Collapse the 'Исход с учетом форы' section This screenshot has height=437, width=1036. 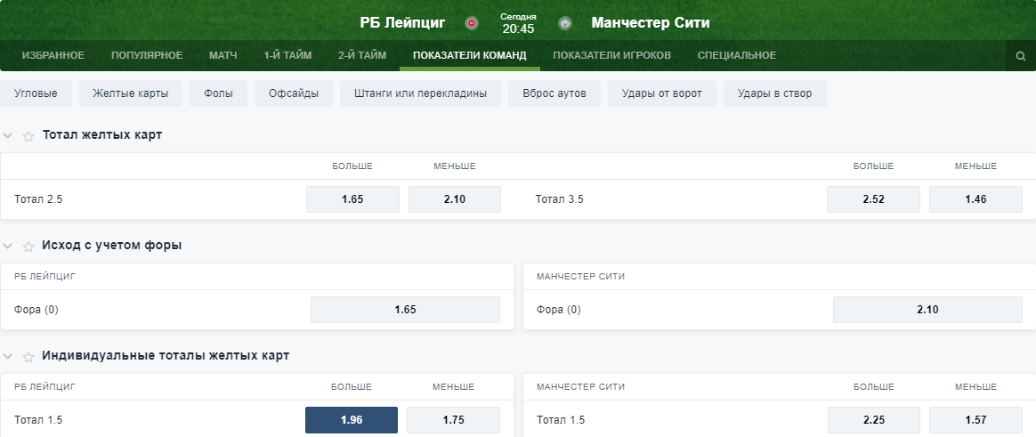8,247
